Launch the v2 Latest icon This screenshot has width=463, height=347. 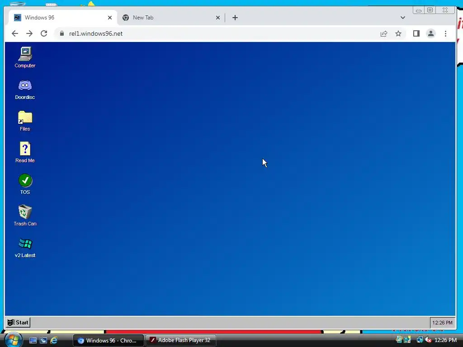(25, 248)
